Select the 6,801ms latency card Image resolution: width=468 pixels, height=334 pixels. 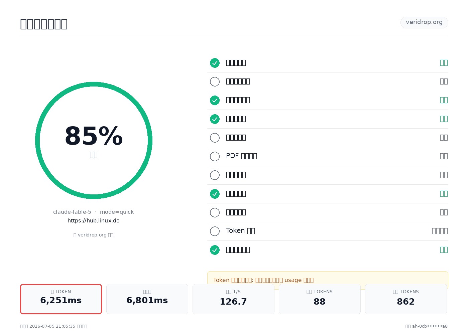(x=147, y=299)
